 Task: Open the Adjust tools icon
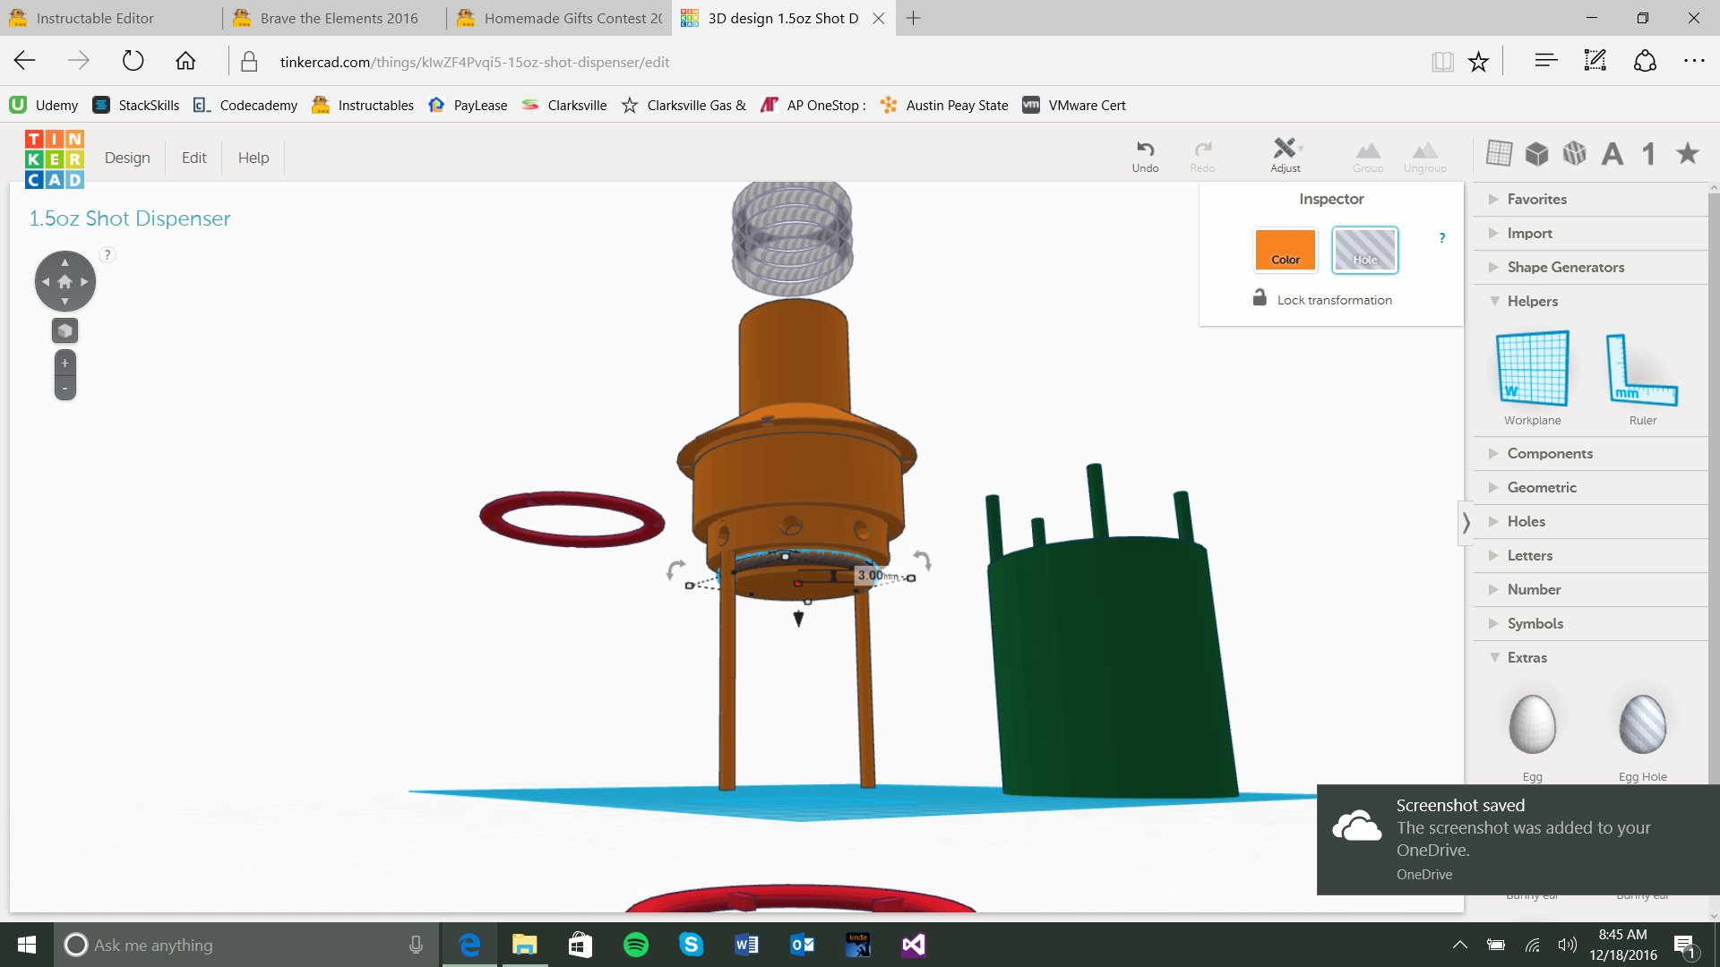pyautogui.click(x=1285, y=150)
